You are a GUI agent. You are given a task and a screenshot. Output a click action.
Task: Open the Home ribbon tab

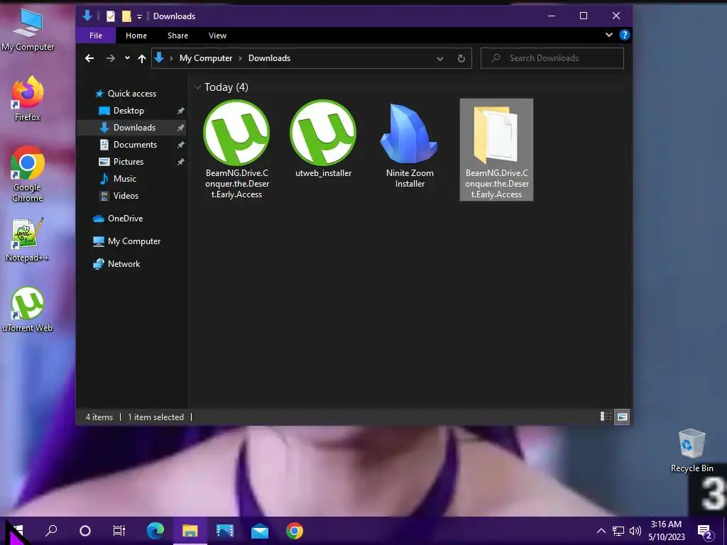pyautogui.click(x=136, y=35)
